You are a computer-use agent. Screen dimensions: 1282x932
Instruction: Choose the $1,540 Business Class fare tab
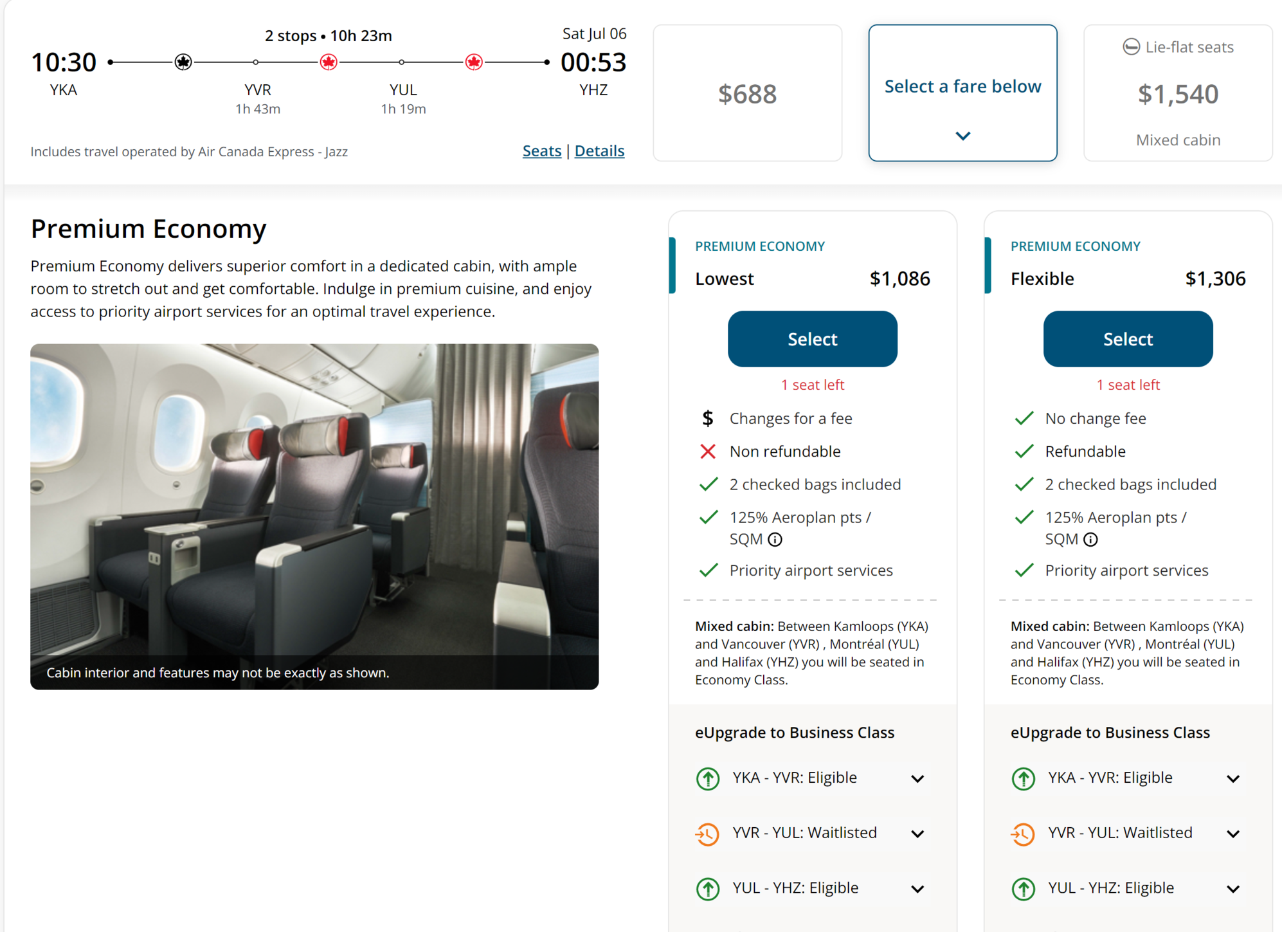tap(1177, 93)
